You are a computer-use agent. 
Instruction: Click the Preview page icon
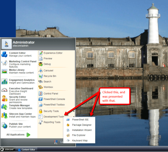pos(41,58)
